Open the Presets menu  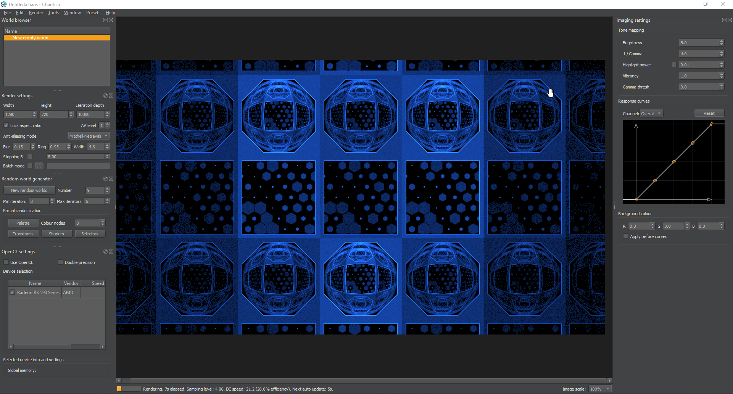[93, 13]
